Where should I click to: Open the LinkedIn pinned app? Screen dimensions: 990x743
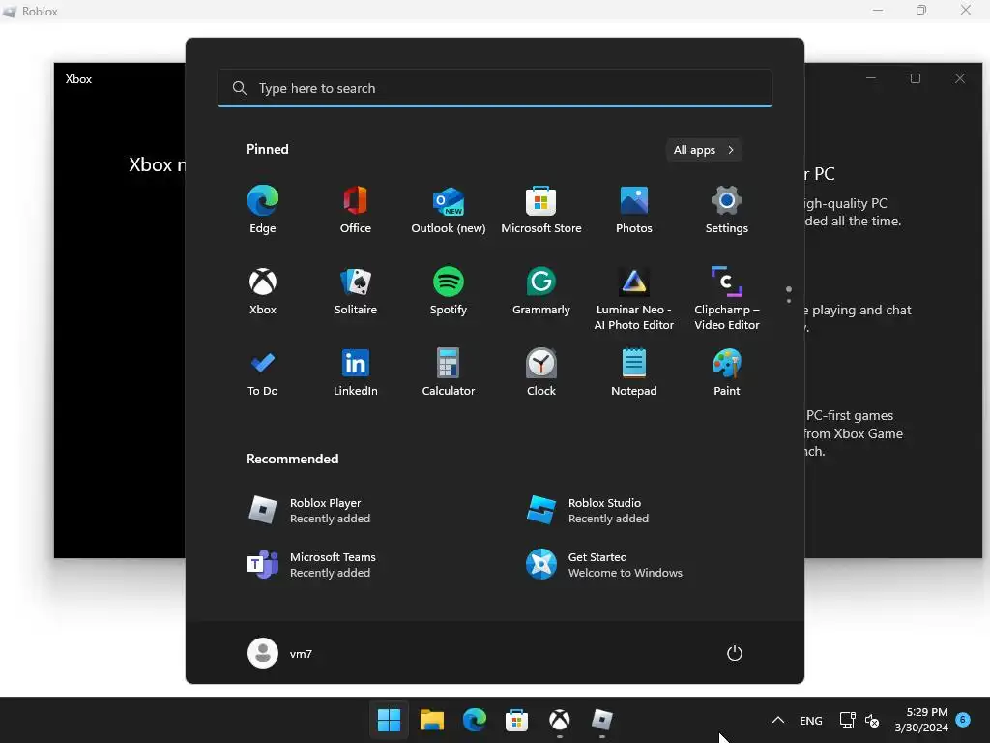point(356,372)
